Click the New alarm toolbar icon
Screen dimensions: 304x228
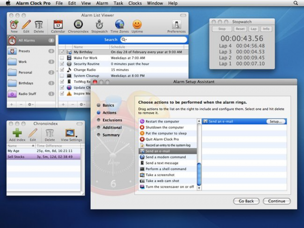pyautogui.click(x=14, y=25)
